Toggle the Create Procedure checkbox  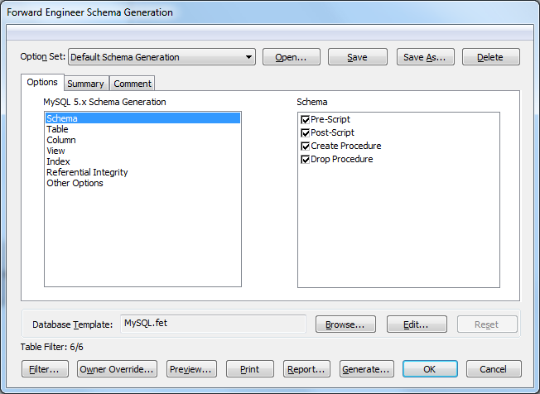(305, 147)
